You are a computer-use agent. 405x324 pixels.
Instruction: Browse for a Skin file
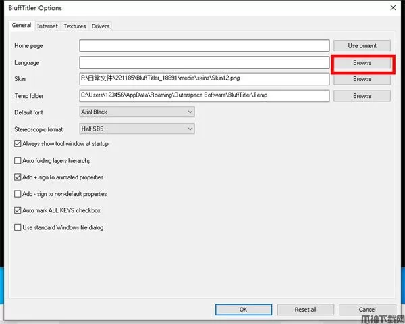coord(362,79)
